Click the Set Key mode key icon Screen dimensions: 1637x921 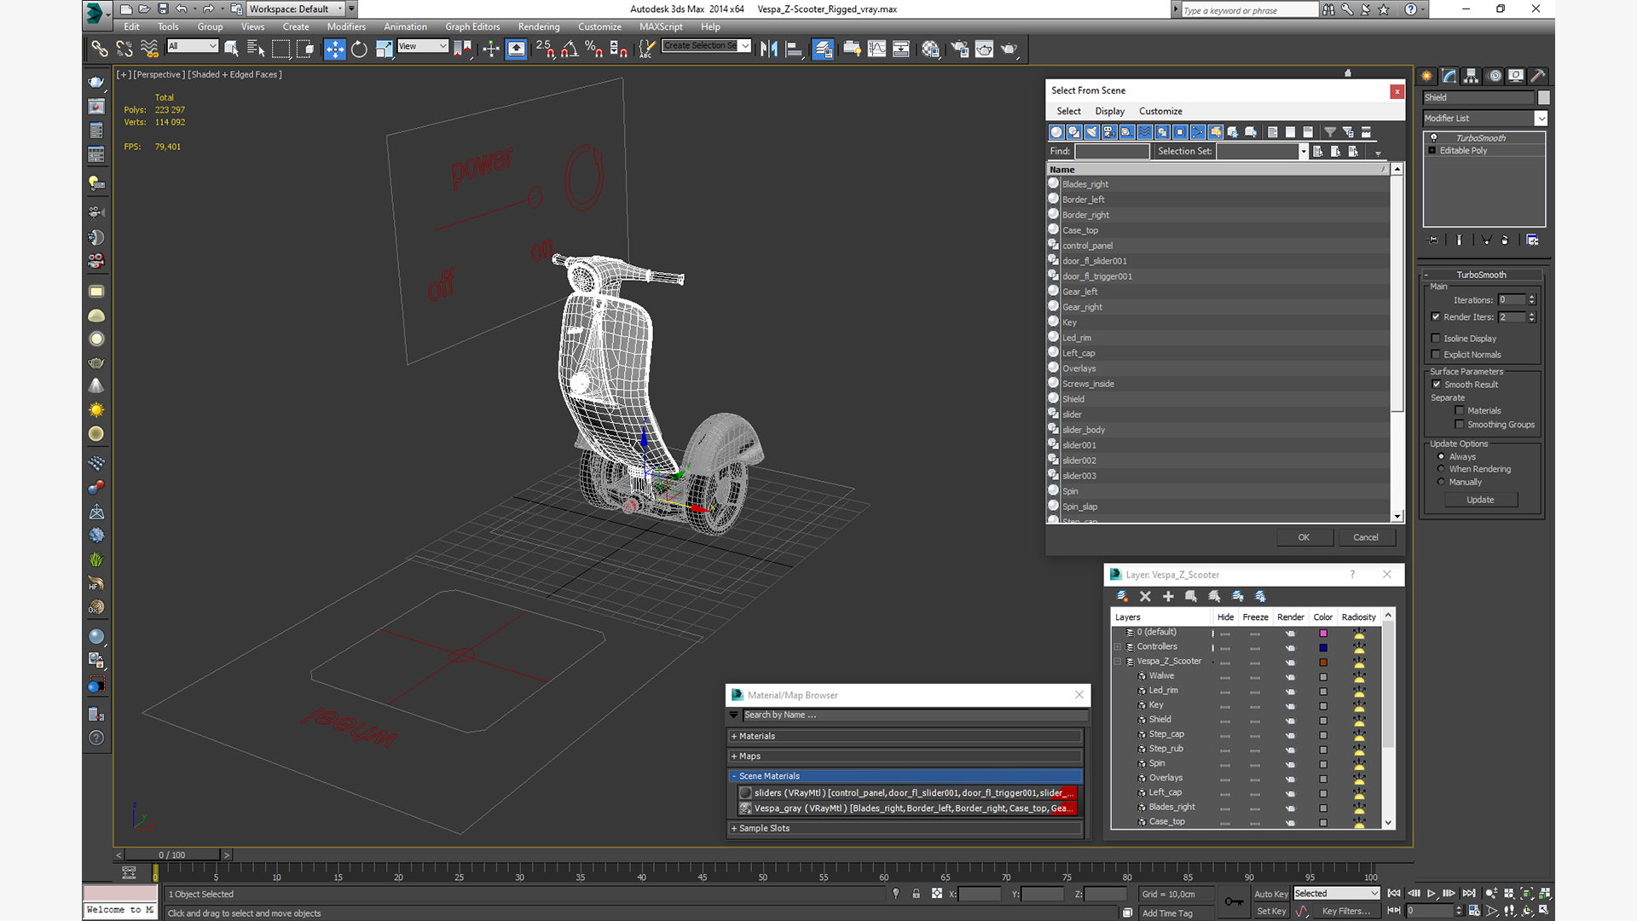tap(1233, 902)
